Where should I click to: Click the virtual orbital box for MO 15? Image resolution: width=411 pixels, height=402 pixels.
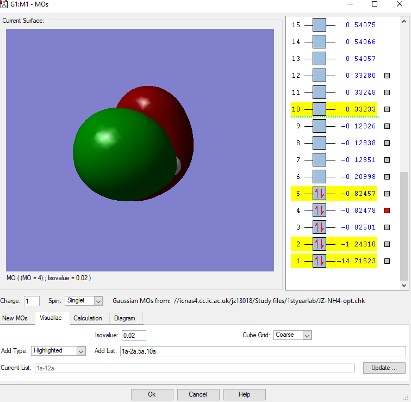tap(319, 25)
